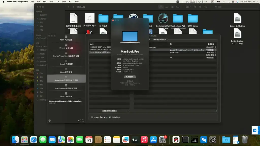Follow the read more changelog link
260x146 pixels.
[x=52, y=103]
